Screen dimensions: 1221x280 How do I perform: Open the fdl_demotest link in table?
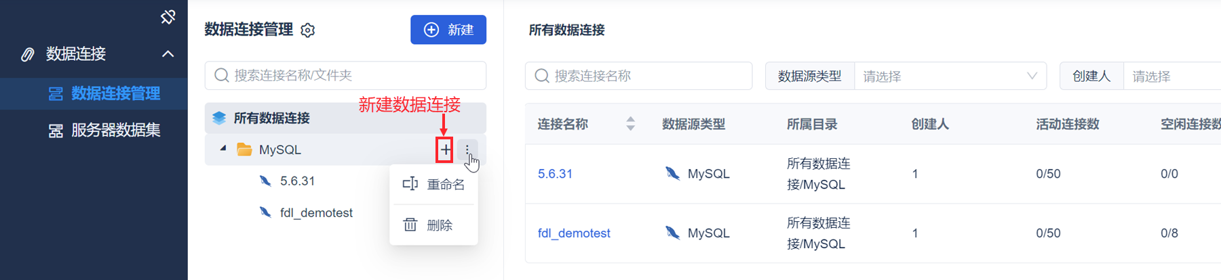(574, 233)
